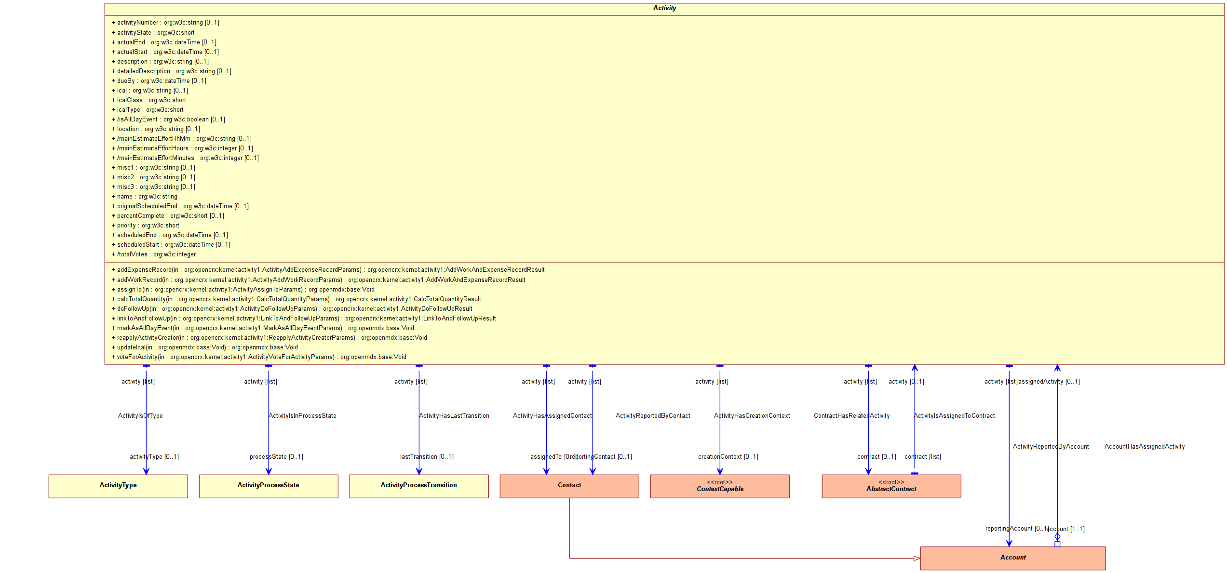Select the ActivityProcessState class box
The width and height of the screenshot is (1227, 573).
point(269,486)
